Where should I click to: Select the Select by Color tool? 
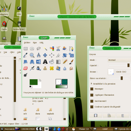[52, 48]
